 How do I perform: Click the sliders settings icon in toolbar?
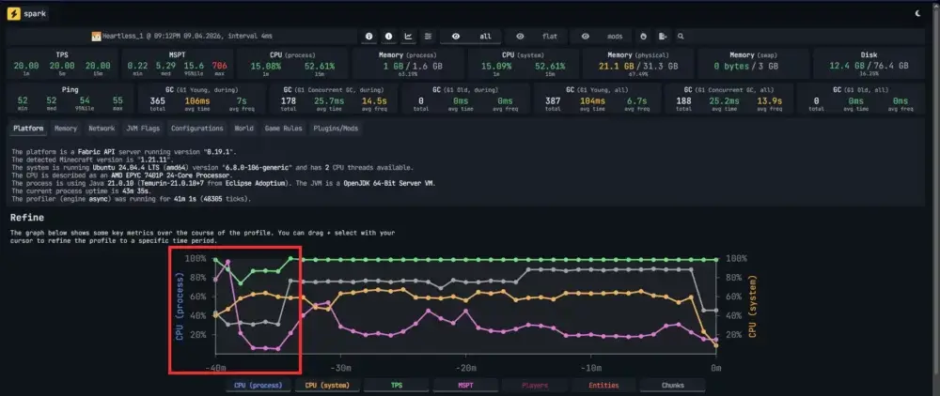(428, 37)
